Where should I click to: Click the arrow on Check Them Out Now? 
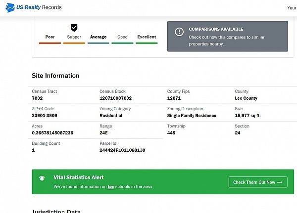click(x=280, y=182)
